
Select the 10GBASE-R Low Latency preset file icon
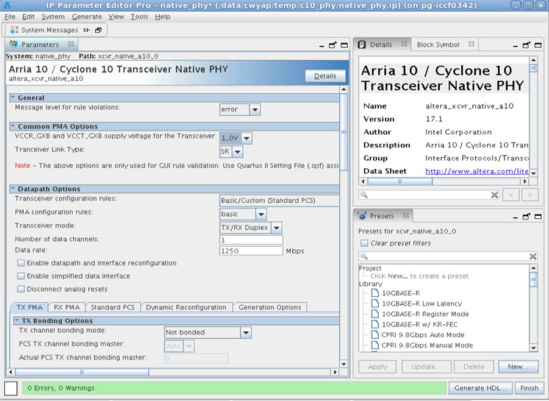[x=375, y=303]
